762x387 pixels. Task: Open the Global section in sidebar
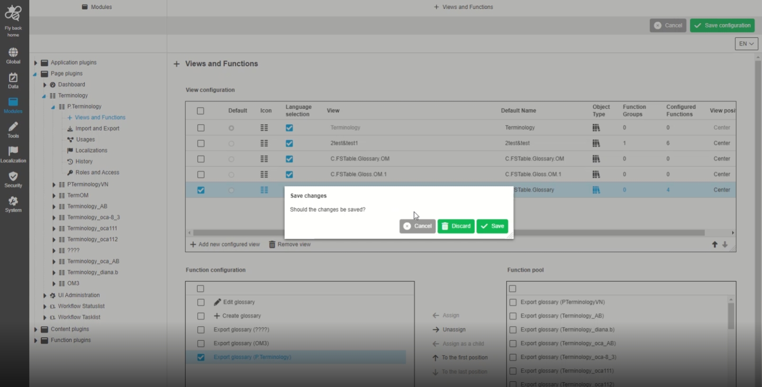pyautogui.click(x=13, y=53)
